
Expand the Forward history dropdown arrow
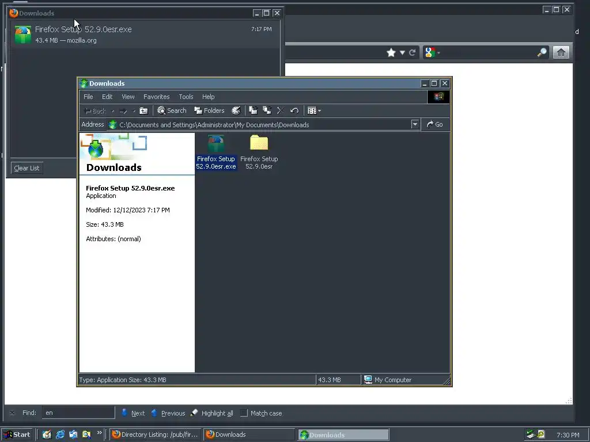click(x=134, y=111)
